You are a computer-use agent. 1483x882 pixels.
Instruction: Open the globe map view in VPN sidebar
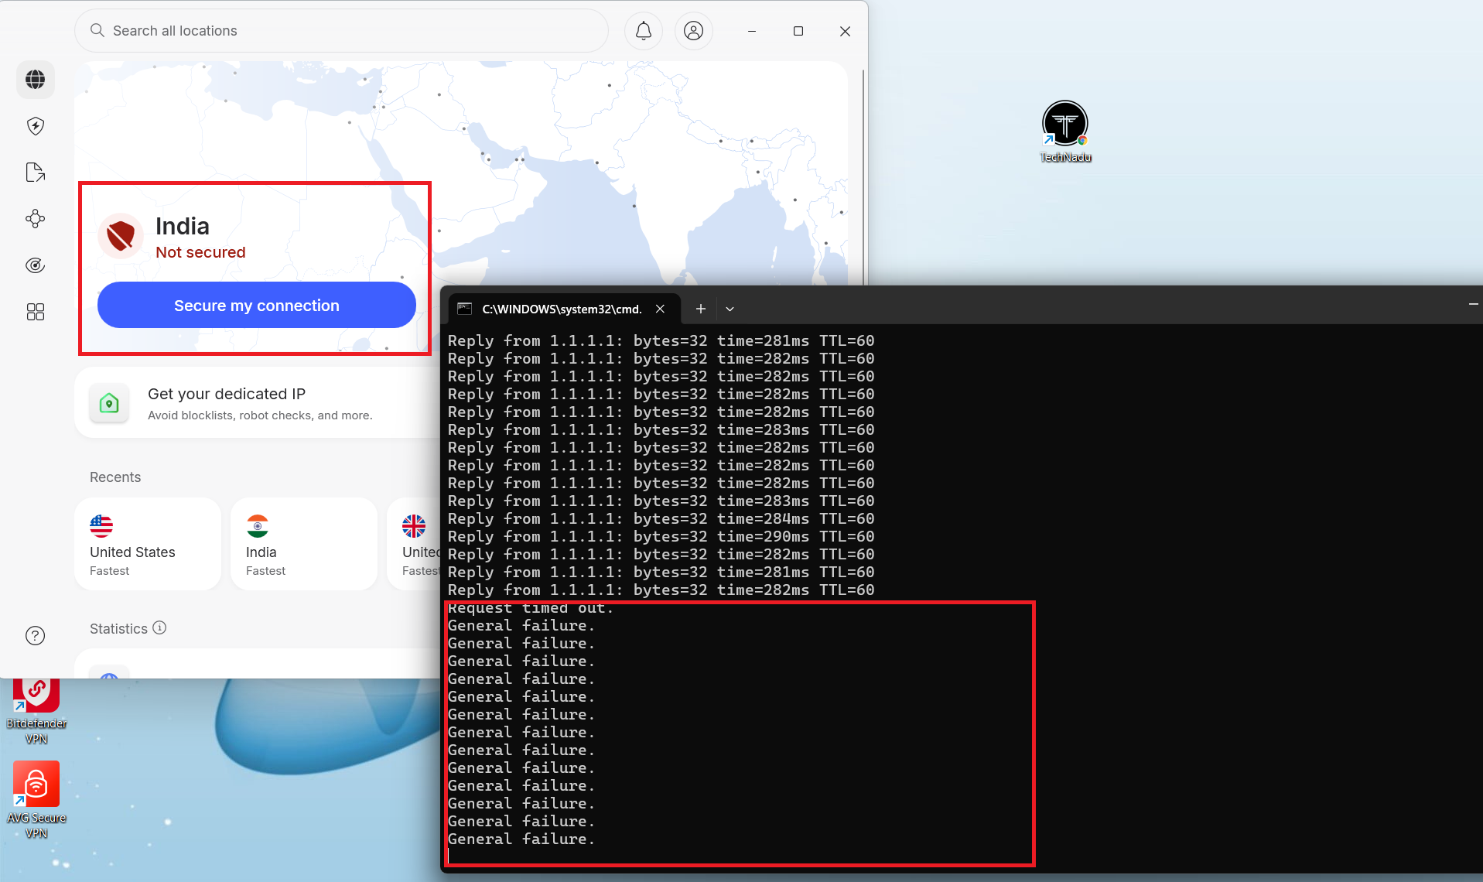coord(36,80)
